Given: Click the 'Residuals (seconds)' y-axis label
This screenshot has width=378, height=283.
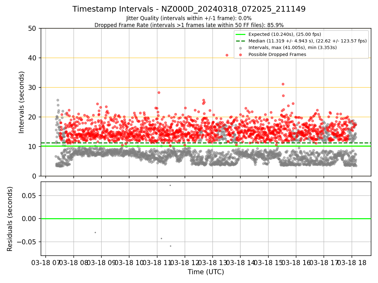Looking at the screenshot, I should pyautogui.click(x=10, y=219).
